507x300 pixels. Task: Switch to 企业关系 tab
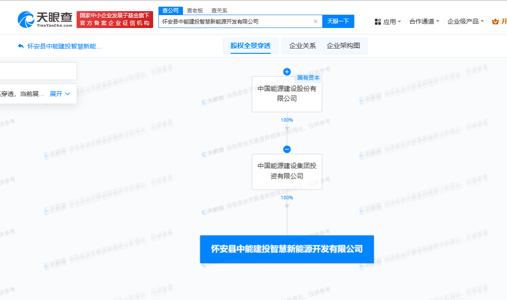click(x=303, y=46)
